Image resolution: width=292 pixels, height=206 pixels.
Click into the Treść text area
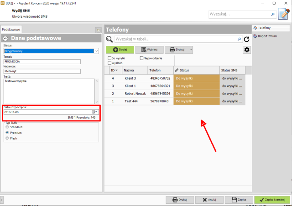[x=49, y=91]
